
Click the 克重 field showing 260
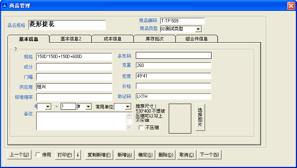point(174,65)
